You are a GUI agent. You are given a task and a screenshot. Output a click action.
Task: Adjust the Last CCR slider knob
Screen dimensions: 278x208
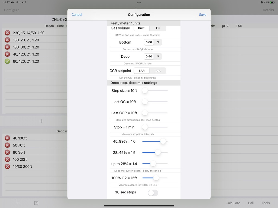click(145, 113)
